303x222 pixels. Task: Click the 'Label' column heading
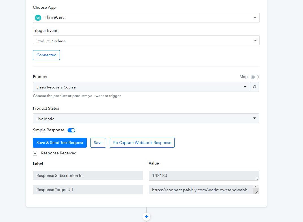(x=38, y=164)
